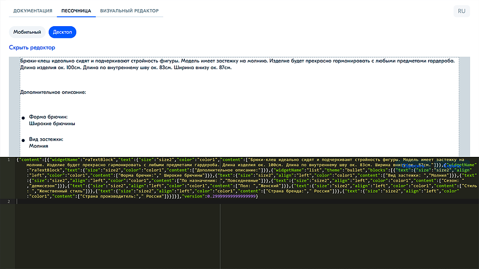The height and width of the screenshot is (269, 479).
Task: Switch preview to Мобильный mode
Action: pyautogui.click(x=27, y=32)
